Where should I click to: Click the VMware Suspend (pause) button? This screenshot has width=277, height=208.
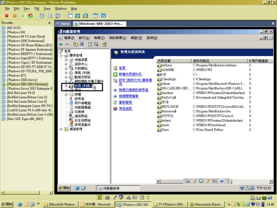15,16
